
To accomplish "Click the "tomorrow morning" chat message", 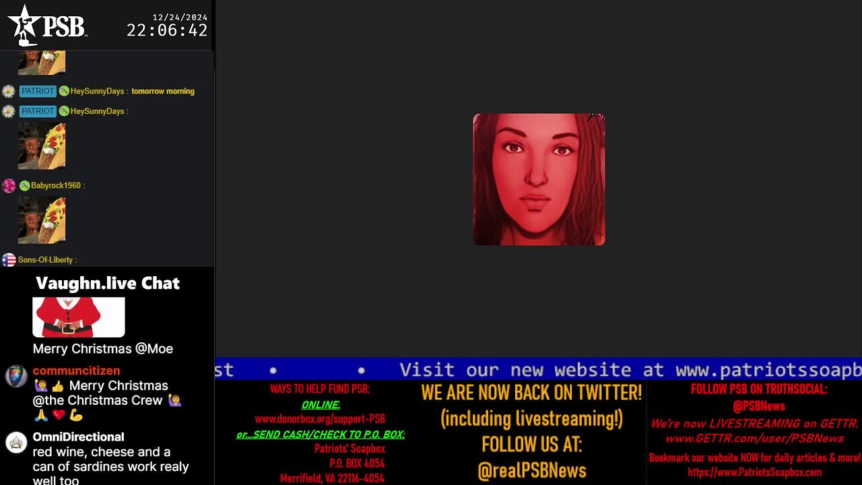I will 163,91.
